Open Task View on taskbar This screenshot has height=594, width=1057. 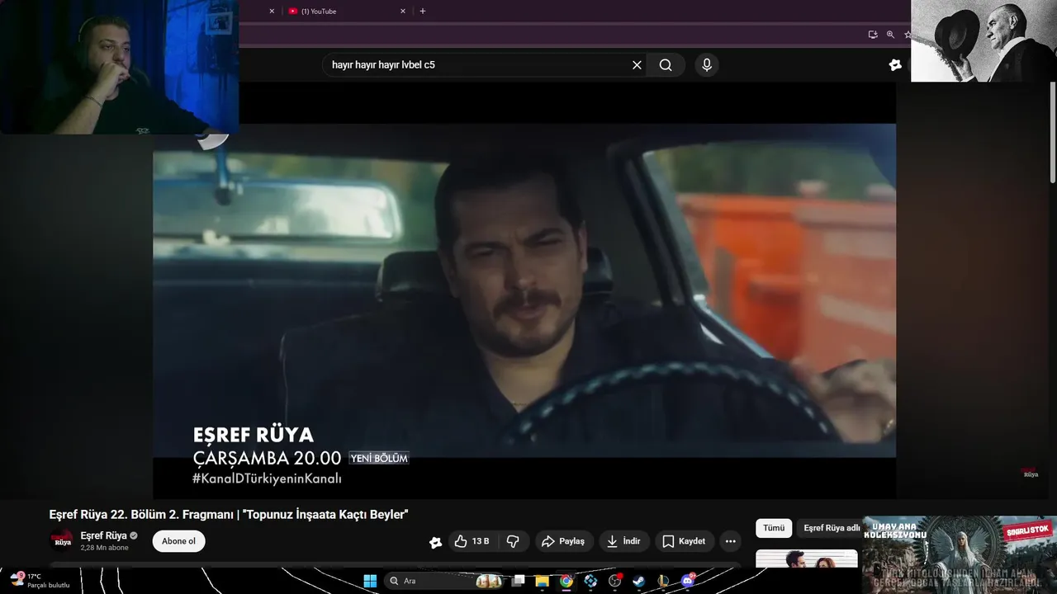click(518, 581)
